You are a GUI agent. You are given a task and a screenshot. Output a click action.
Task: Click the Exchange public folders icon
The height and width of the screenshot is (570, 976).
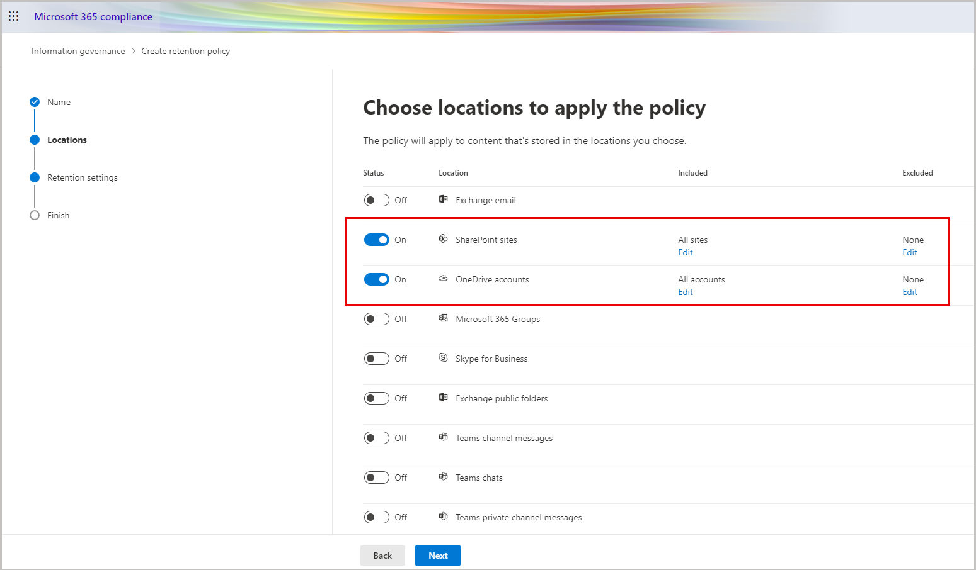(444, 398)
